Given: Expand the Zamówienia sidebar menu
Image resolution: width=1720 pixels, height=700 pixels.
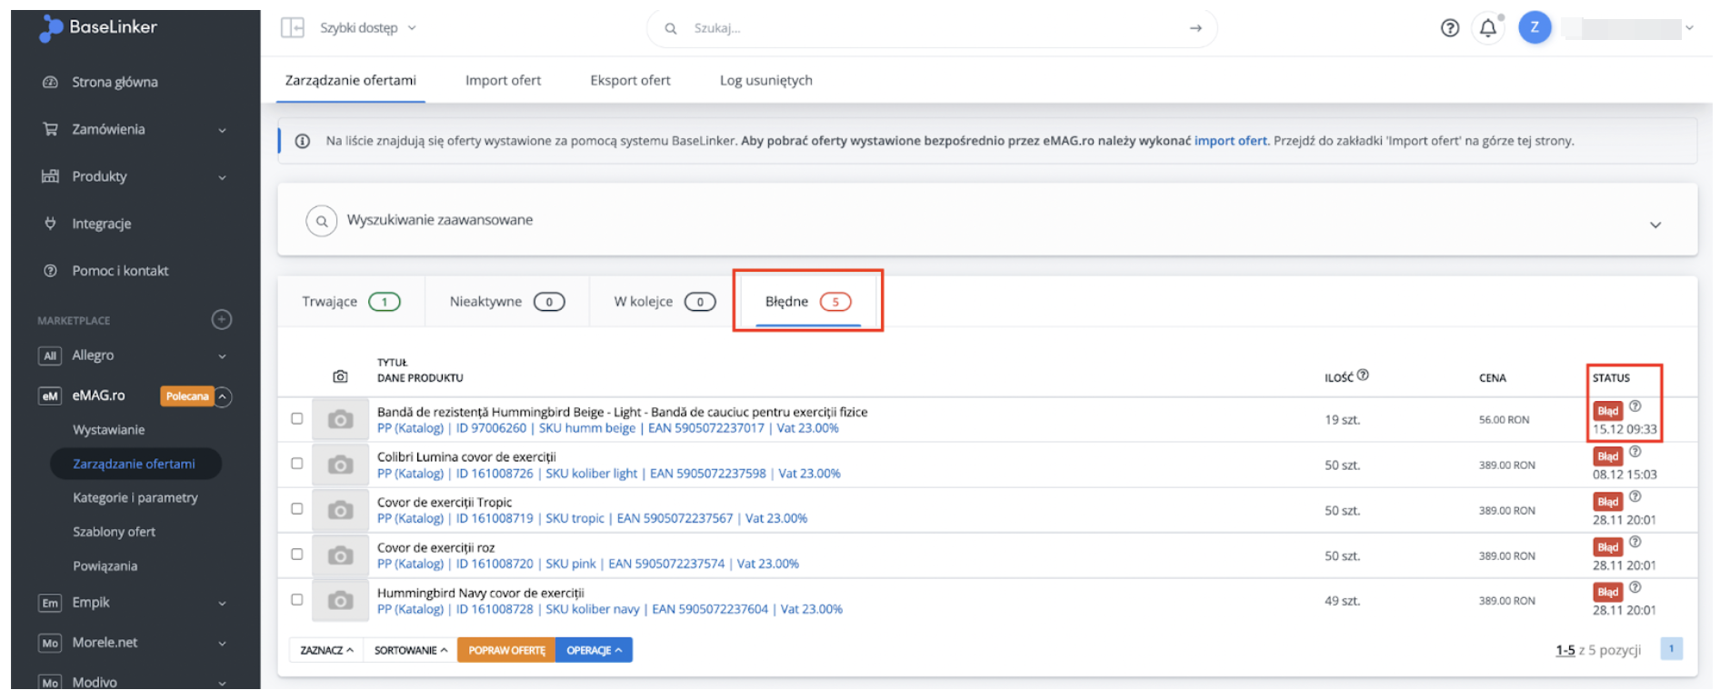Looking at the screenshot, I should 222,130.
